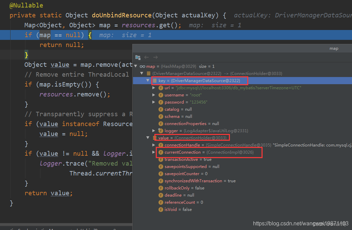Expand the currentConnection field node
This screenshot has height=230, width=352.
[x=154, y=152]
